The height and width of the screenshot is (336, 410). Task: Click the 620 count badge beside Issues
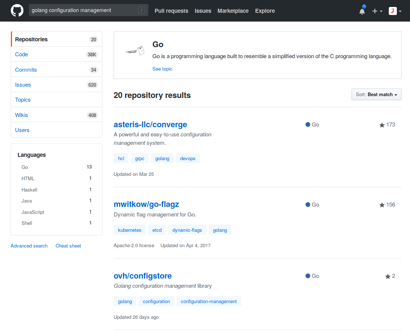(x=92, y=85)
